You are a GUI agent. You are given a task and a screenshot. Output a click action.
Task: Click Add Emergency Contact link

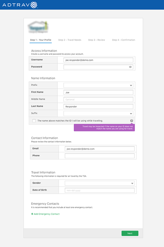[x=47, y=214]
